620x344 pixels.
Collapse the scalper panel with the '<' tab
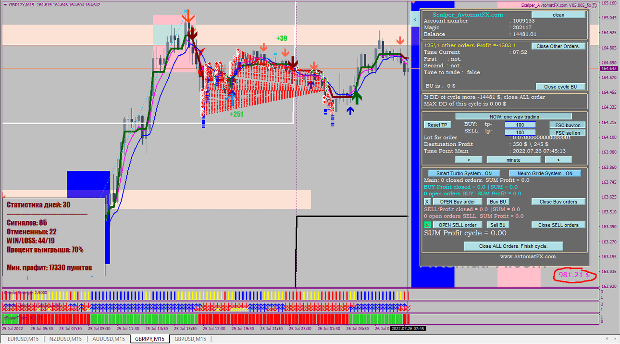click(x=415, y=20)
